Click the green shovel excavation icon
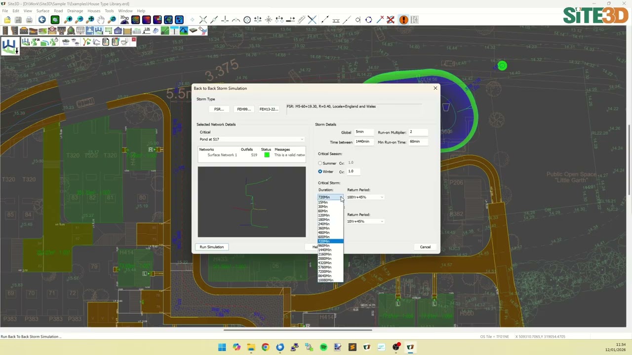 click(x=165, y=31)
